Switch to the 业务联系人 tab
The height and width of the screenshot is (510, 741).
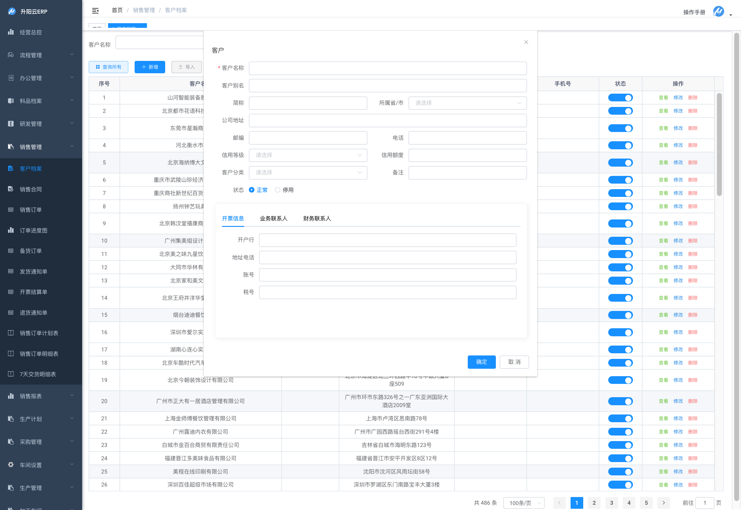pyautogui.click(x=274, y=219)
